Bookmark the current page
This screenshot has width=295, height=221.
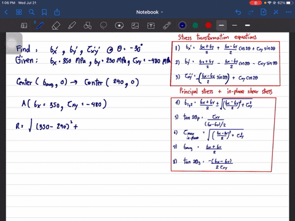point(44,12)
